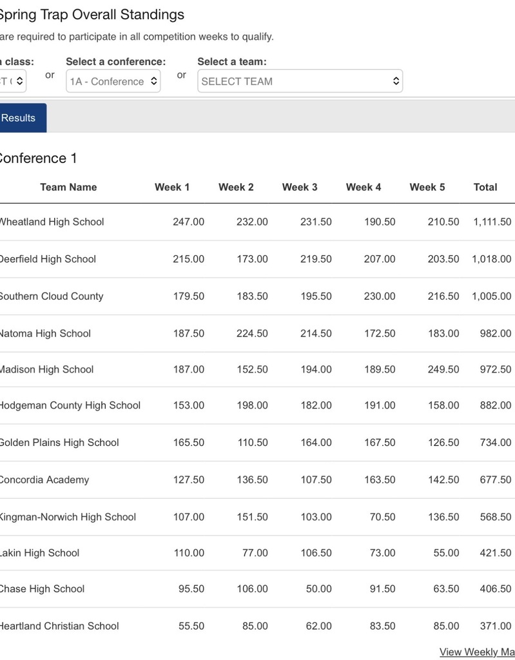
Task: Select Chase High School's Week 3 score 50.00
Action: click(319, 588)
